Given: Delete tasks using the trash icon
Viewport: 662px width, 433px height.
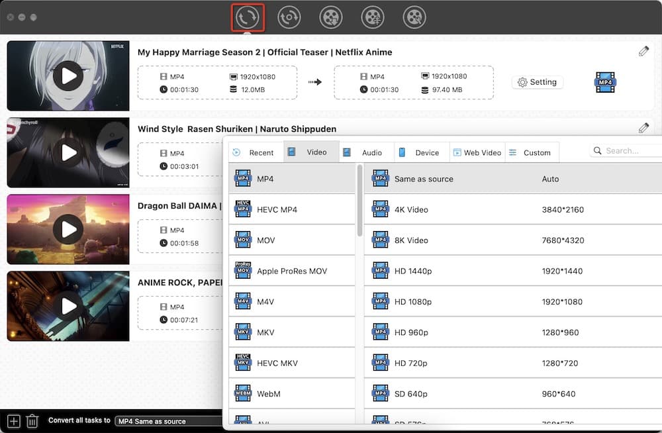Looking at the screenshot, I should click(x=32, y=420).
